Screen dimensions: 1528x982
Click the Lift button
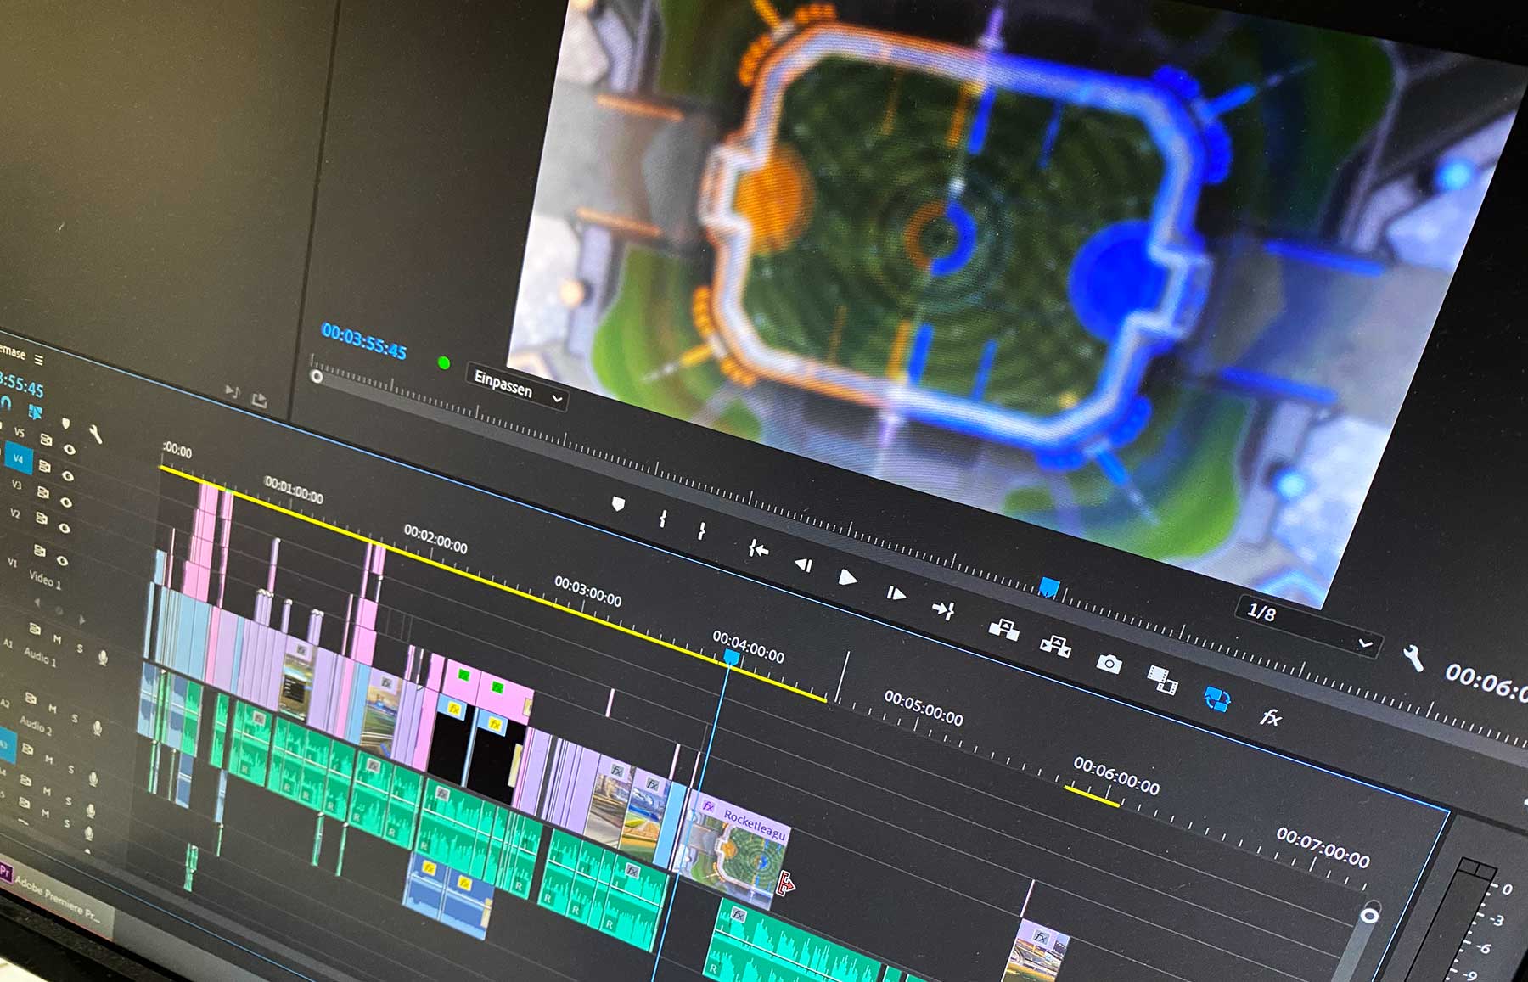click(1003, 629)
